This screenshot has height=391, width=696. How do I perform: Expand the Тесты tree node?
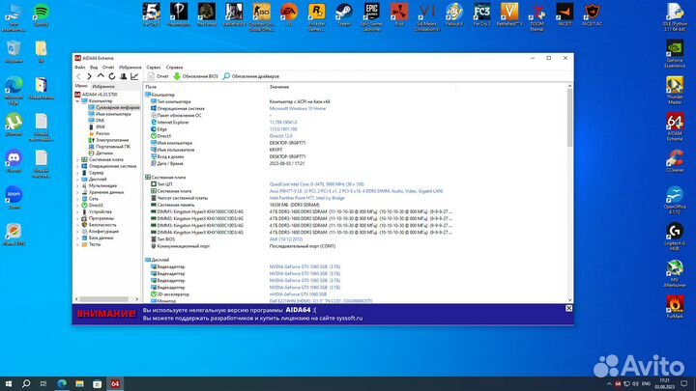pos(77,244)
